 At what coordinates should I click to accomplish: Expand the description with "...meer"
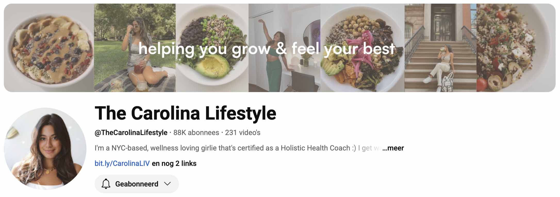(x=393, y=148)
